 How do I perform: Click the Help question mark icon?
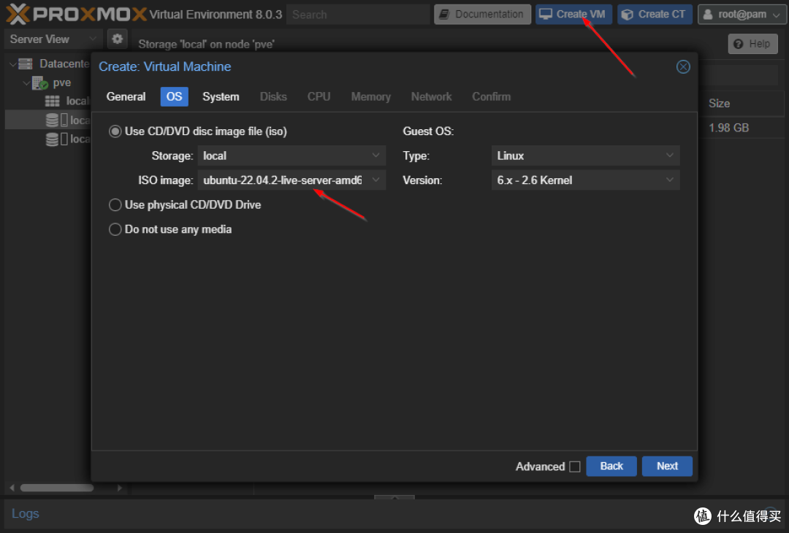click(738, 45)
